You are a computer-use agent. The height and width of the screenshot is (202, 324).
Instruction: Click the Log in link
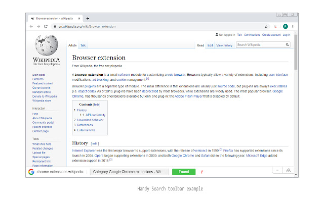[x=287, y=35]
